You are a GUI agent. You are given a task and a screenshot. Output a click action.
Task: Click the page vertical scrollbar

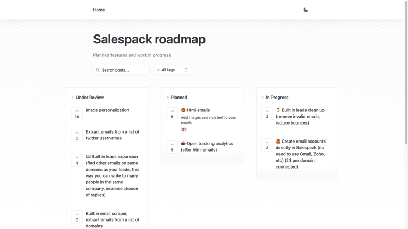point(406,73)
